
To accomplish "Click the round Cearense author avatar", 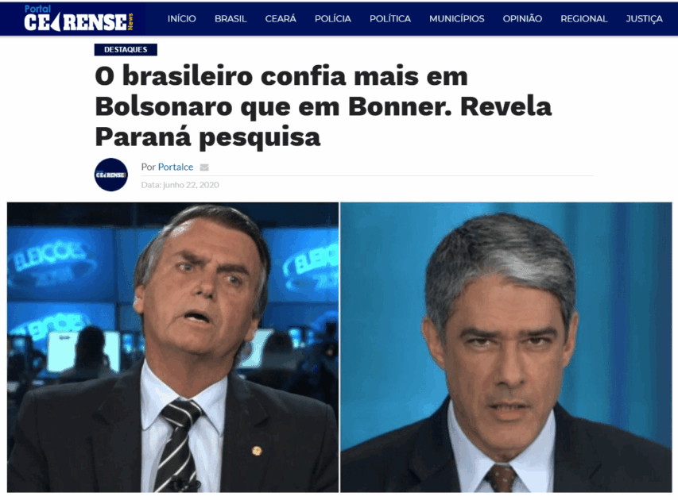I will pyautogui.click(x=111, y=175).
